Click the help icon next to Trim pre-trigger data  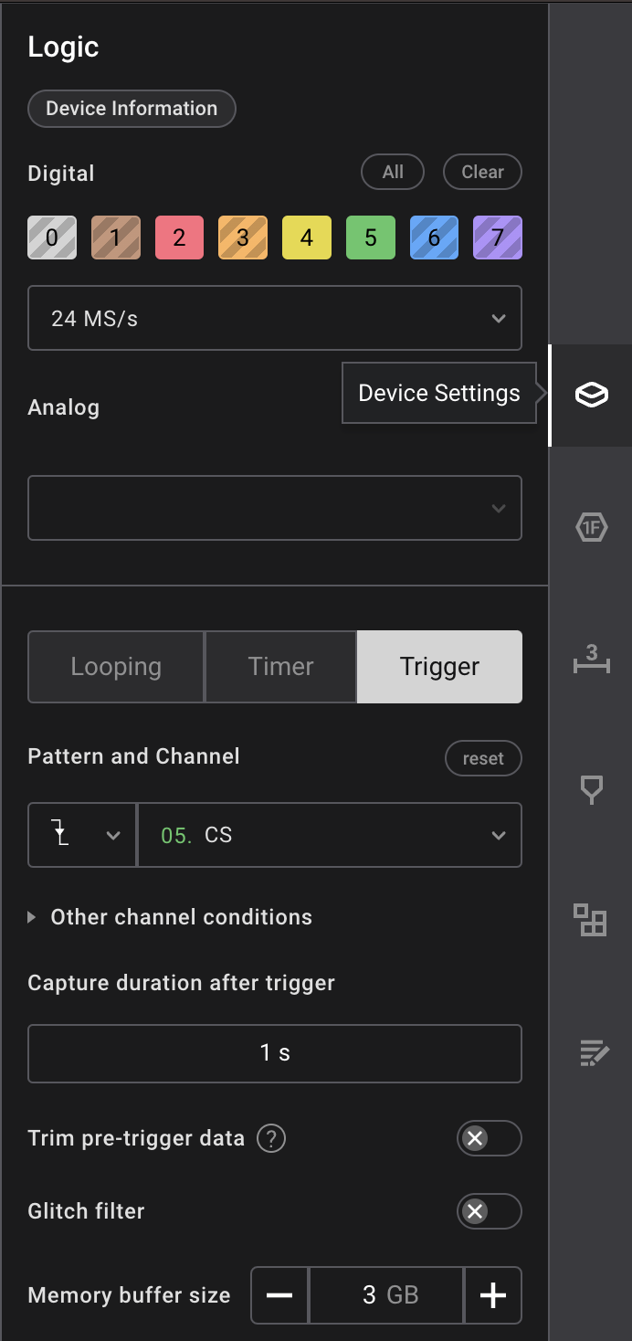[270, 1138]
